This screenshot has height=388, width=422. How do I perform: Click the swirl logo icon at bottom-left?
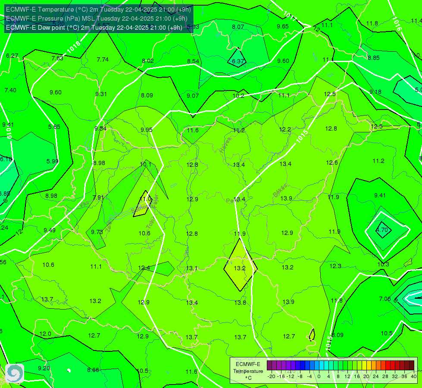pos(15,373)
